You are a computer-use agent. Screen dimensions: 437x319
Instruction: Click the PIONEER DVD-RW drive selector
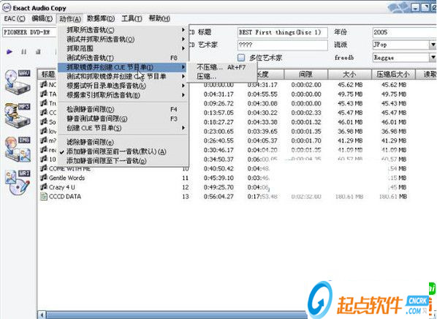[29, 32]
